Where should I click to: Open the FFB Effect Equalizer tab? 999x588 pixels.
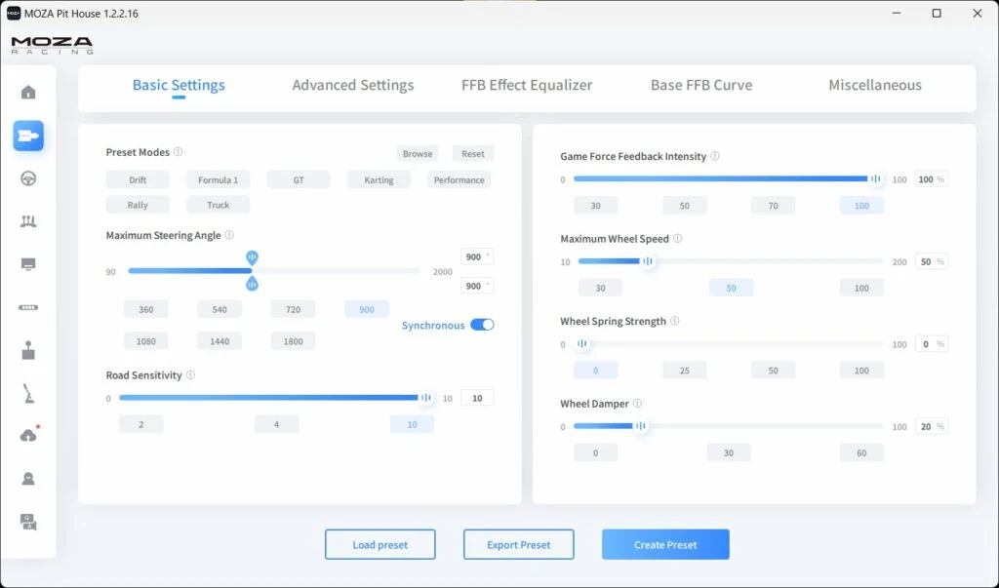click(x=527, y=85)
